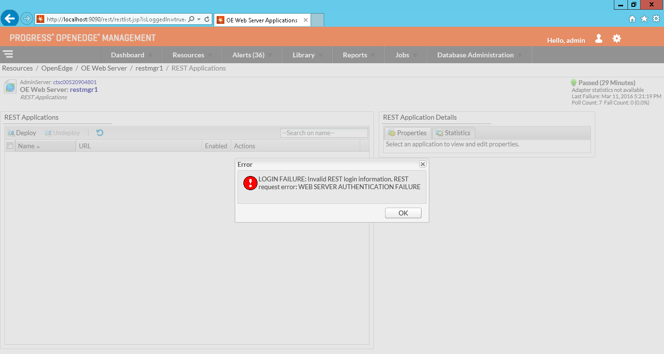Open the Alerts (36) menu

[248, 55]
